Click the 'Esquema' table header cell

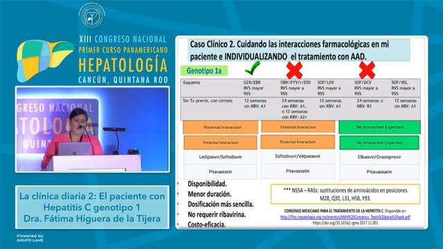pos(191,83)
